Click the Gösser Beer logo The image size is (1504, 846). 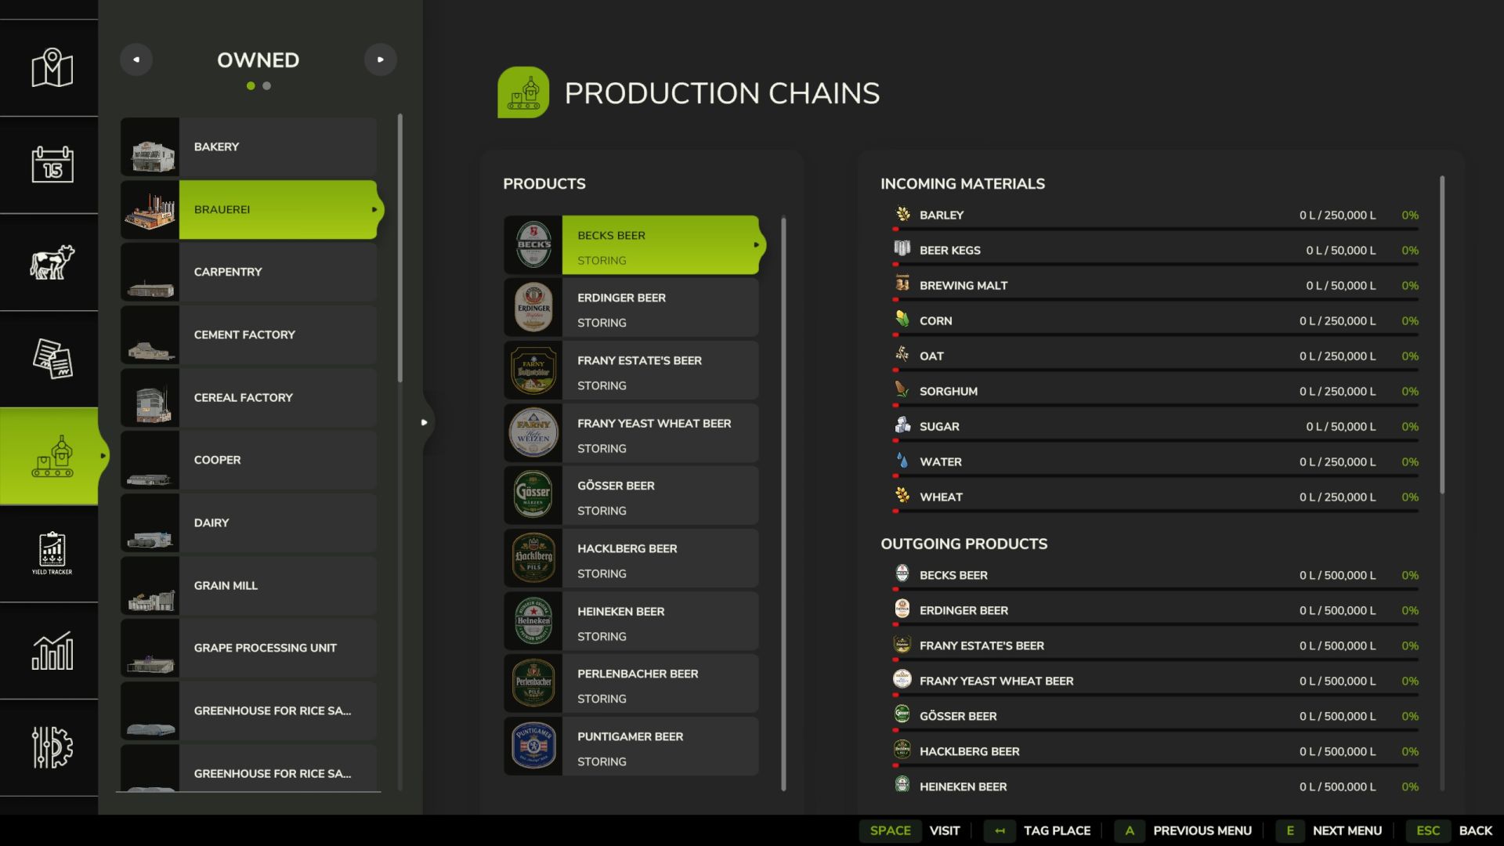[533, 496]
